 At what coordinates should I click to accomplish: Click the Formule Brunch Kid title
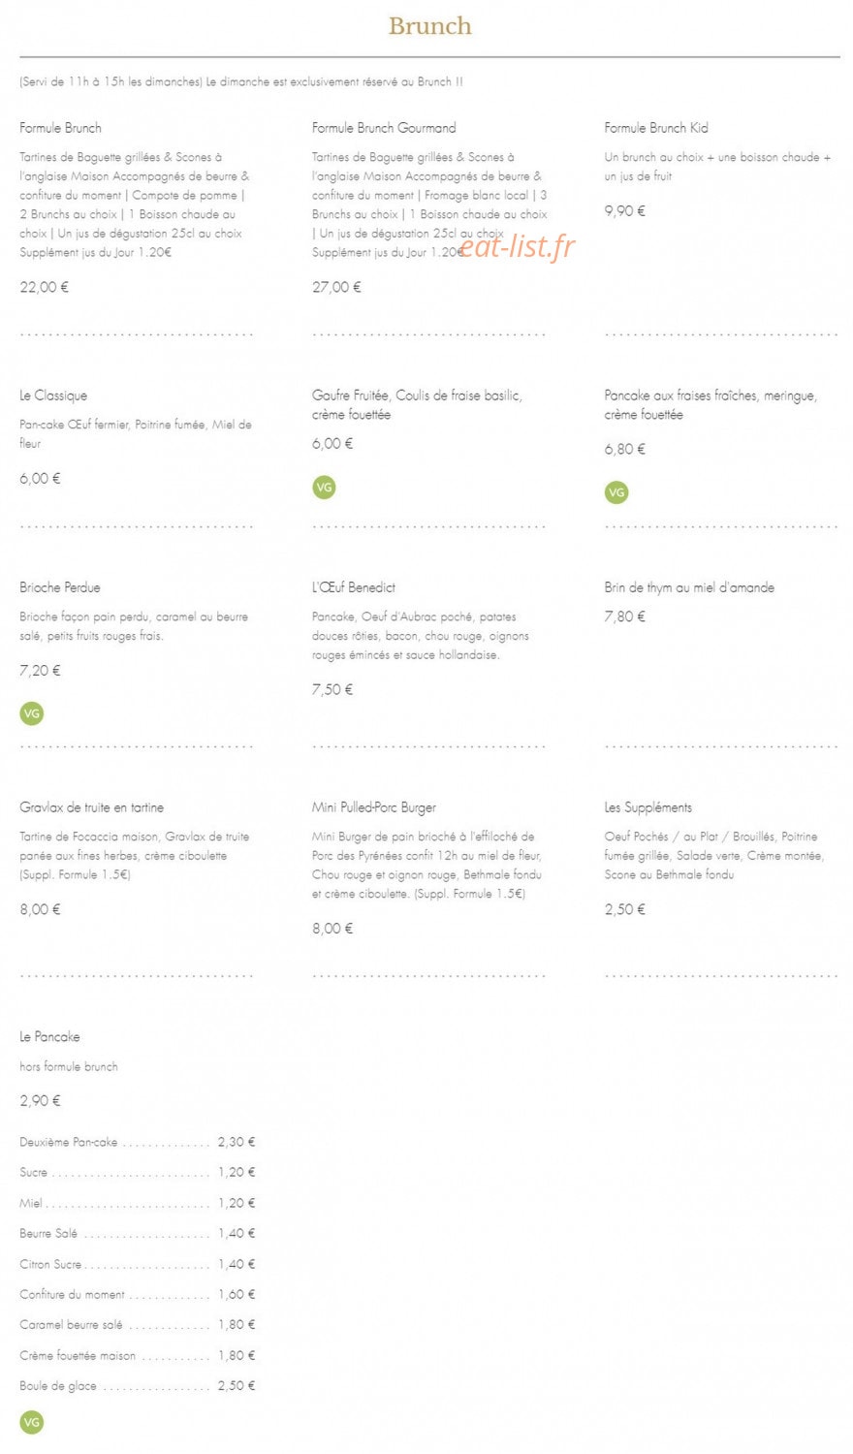[656, 128]
